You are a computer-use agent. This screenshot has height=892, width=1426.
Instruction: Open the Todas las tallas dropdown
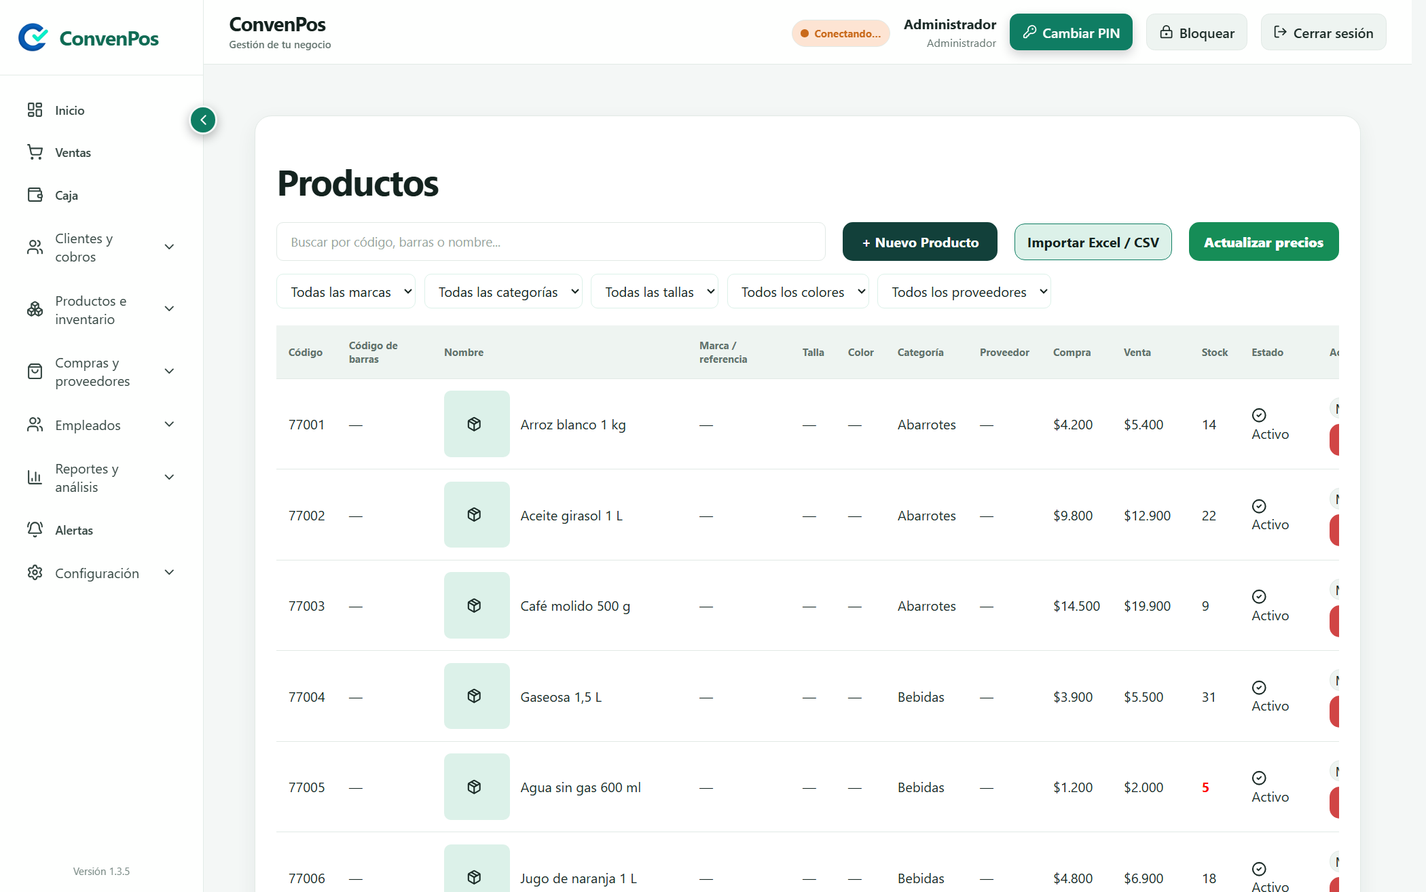point(655,291)
